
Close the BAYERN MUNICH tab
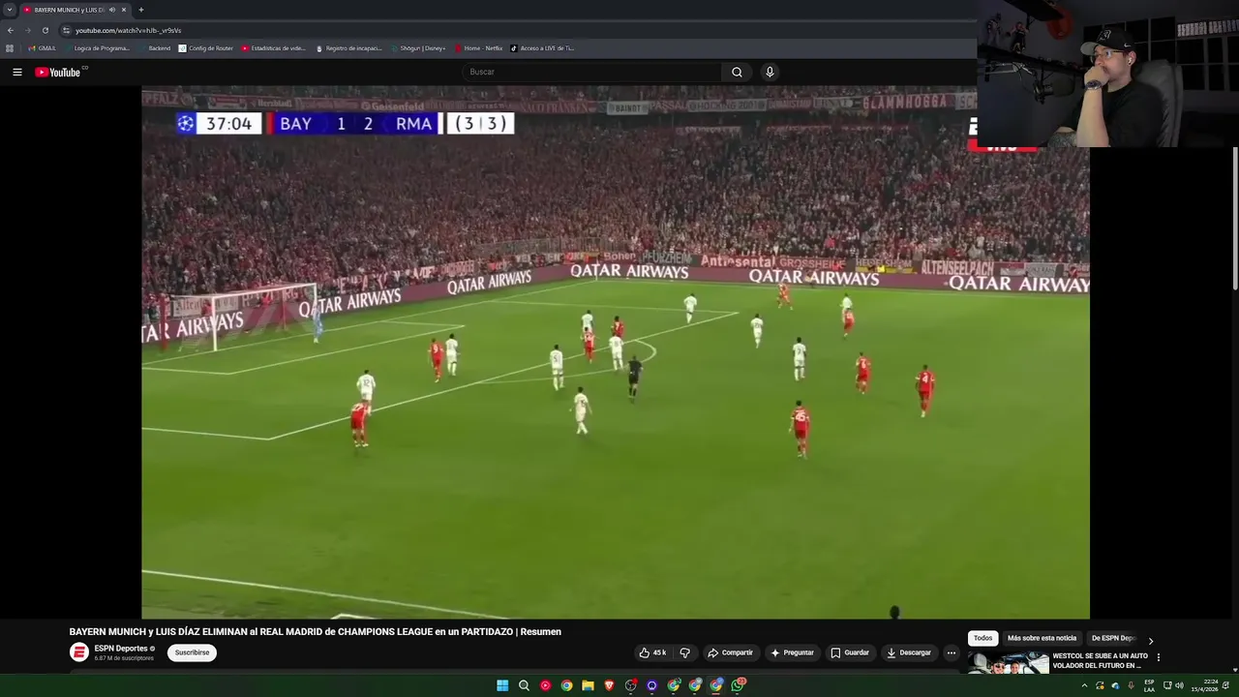[124, 10]
